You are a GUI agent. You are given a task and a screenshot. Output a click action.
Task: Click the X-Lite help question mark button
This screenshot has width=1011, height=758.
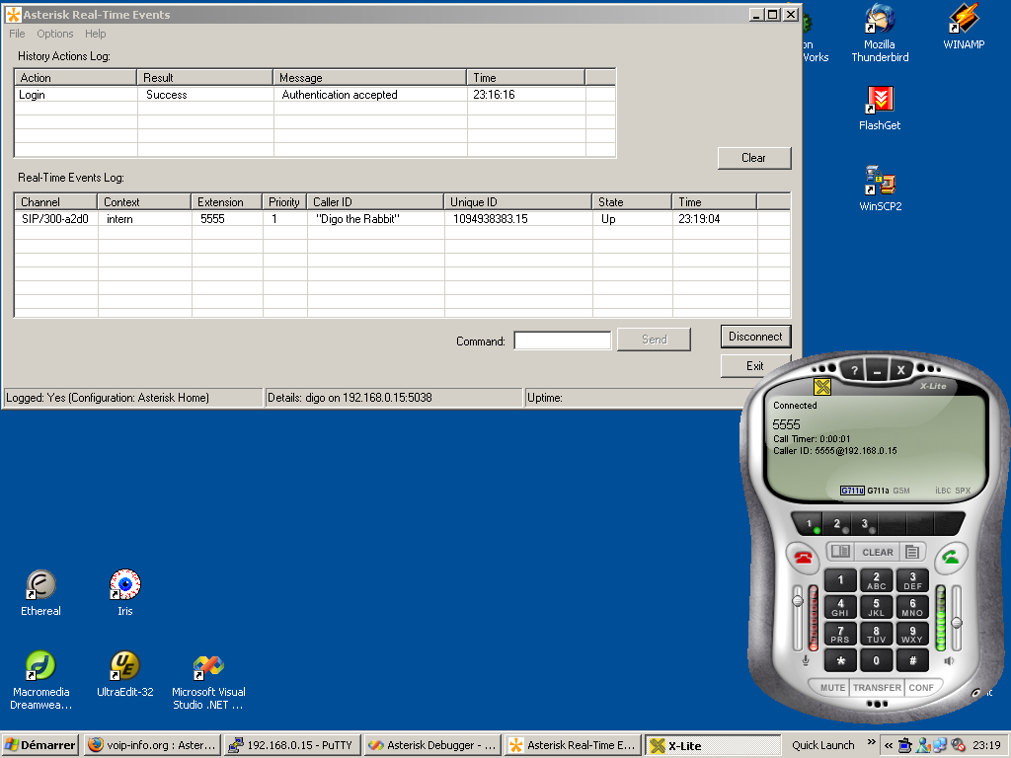(854, 370)
